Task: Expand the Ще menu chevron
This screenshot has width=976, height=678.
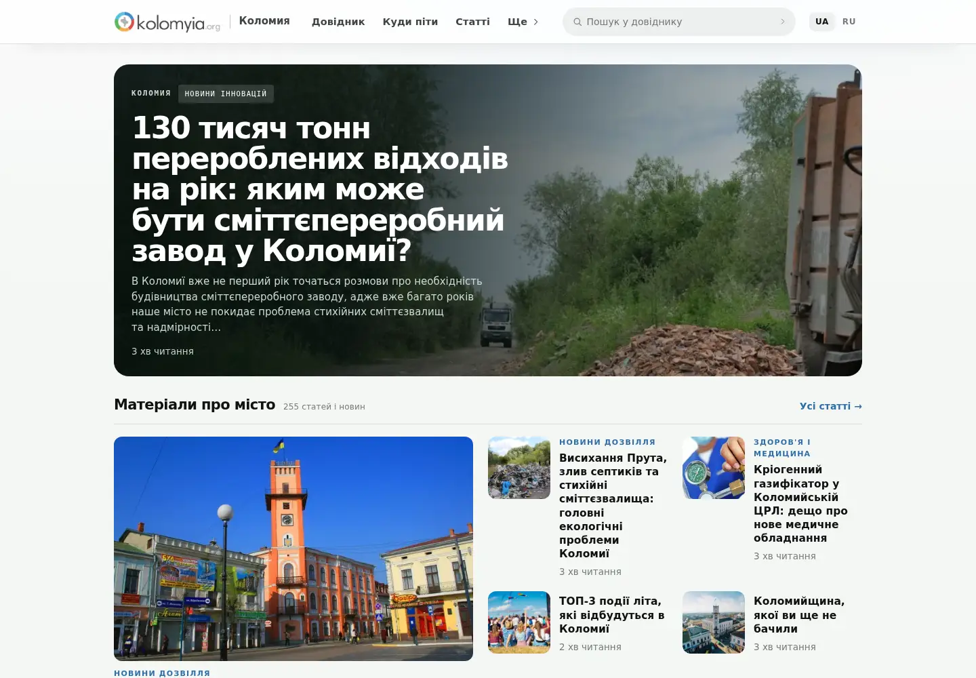Action: click(536, 22)
